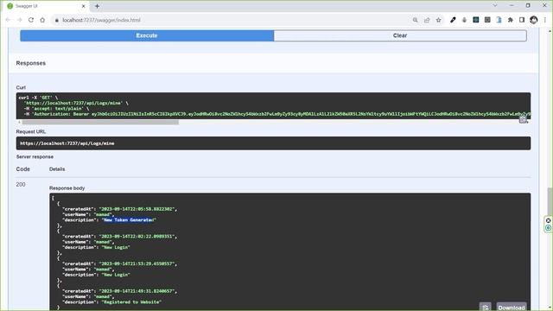The width and height of the screenshot is (553, 311).
Task: Open the browser home page
Action: coord(42,20)
